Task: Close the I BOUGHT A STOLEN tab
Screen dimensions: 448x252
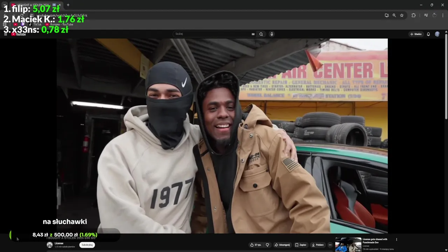Action: pyautogui.click(x=59, y=5)
